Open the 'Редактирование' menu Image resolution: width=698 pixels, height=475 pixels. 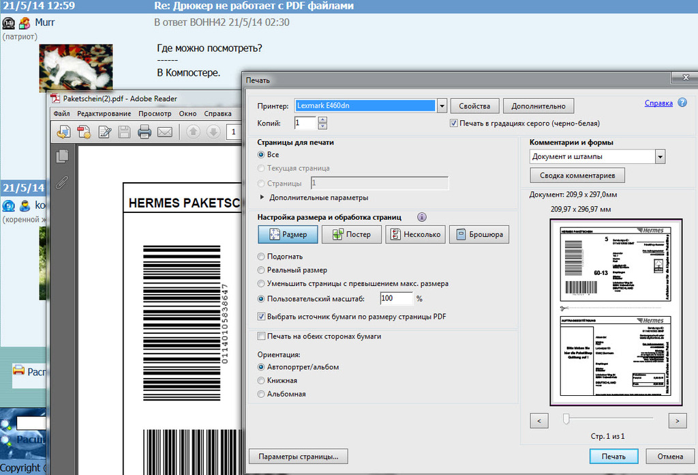pyautogui.click(x=104, y=113)
